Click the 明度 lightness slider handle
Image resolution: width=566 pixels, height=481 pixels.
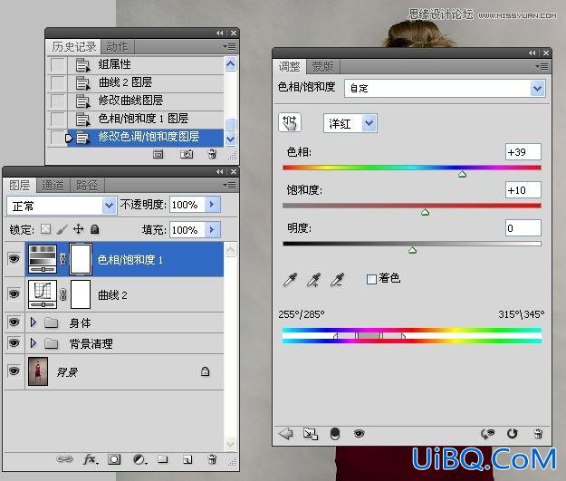coord(412,250)
